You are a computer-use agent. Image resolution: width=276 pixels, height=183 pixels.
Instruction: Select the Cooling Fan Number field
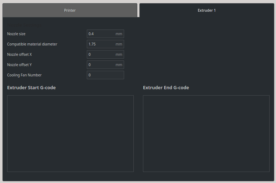coord(105,75)
